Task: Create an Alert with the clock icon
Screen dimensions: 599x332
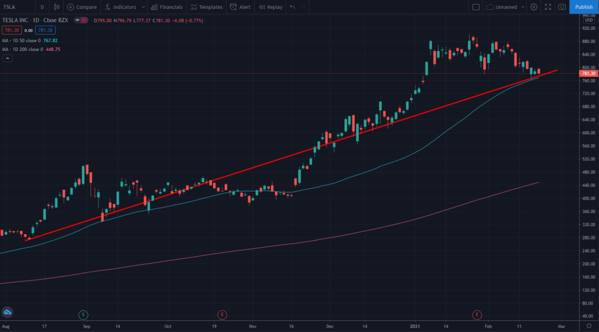Action: point(240,7)
